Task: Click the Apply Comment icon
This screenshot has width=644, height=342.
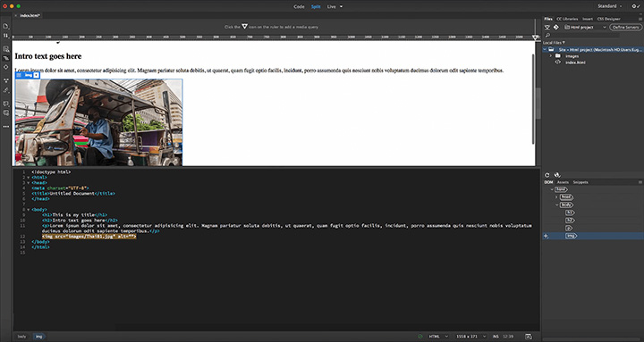Action: tap(5, 104)
